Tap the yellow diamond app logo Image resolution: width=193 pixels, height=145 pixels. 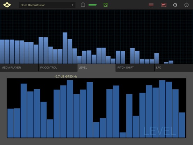click(7, 5)
